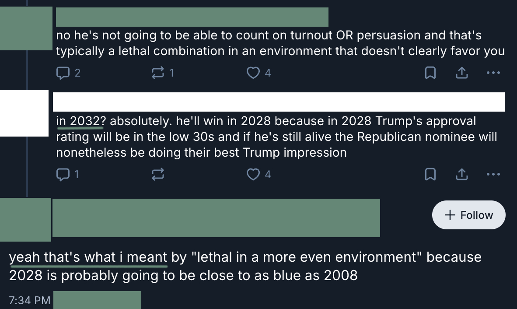Bookmark the Trump approval rating post
This screenshot has width=517, height=309.
coord(430,175)
